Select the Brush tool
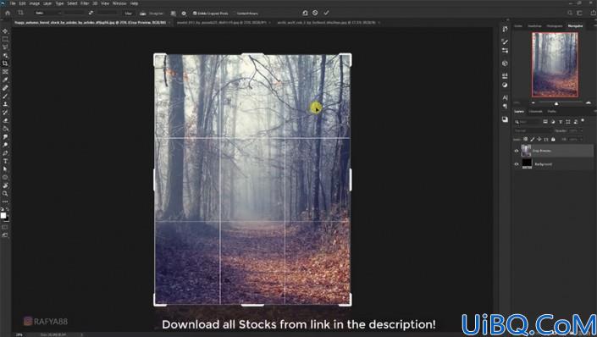 coord(5,96)
